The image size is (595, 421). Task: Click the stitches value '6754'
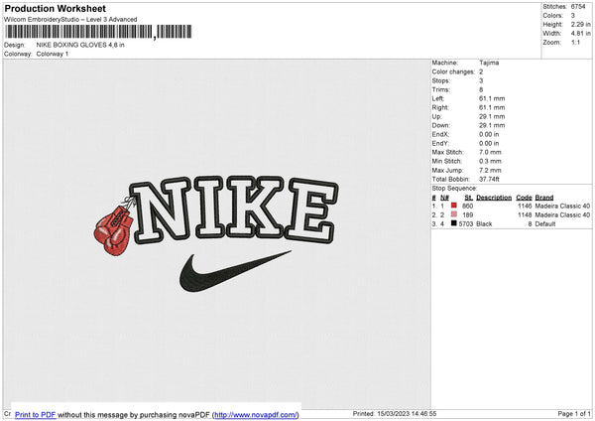(578, 7)
